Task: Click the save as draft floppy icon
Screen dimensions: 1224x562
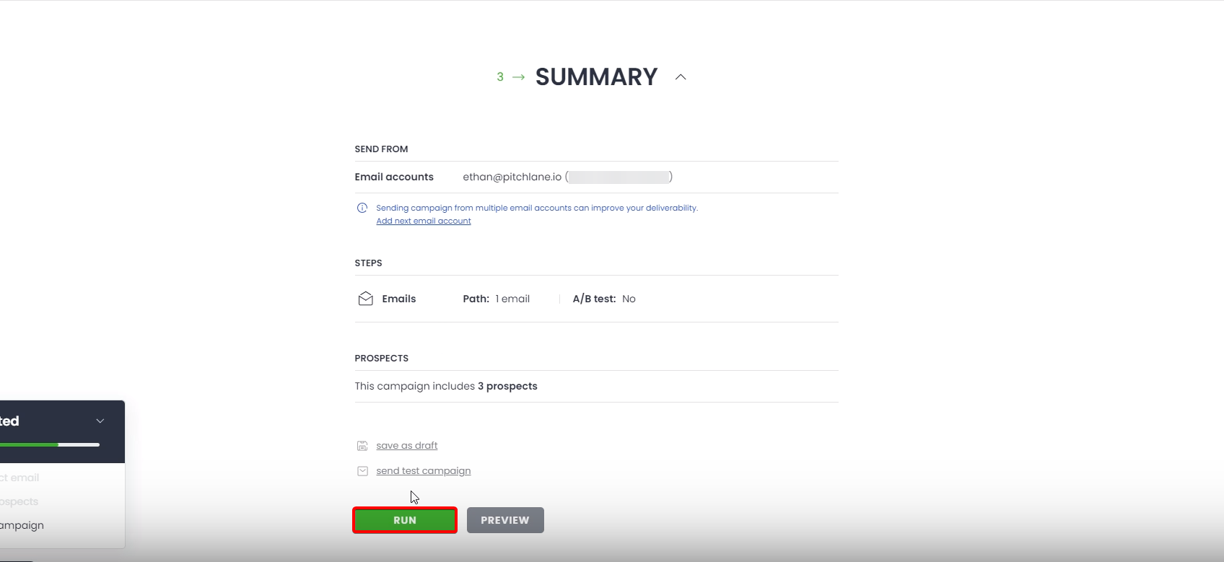Action: [x=362, y=446]
